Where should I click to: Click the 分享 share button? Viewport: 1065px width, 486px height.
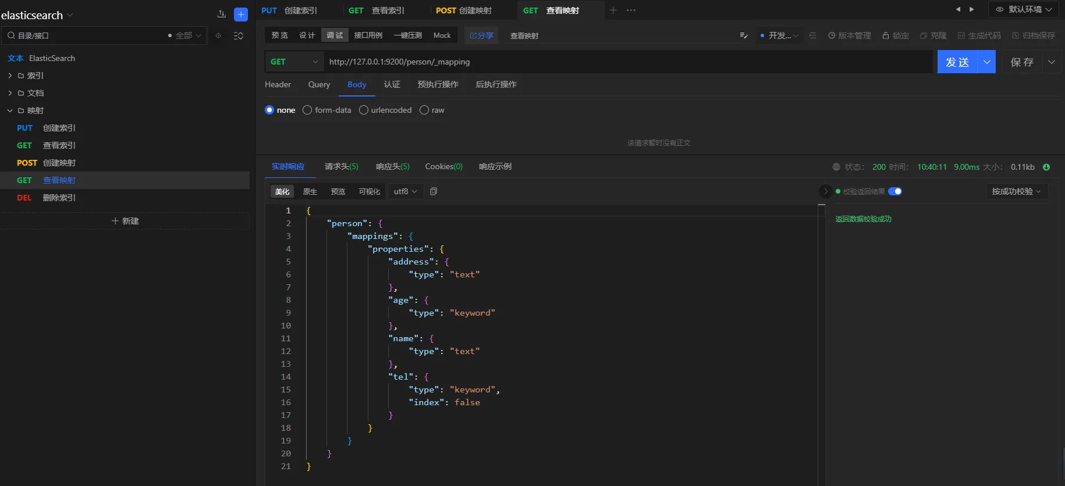pos(481,35)
